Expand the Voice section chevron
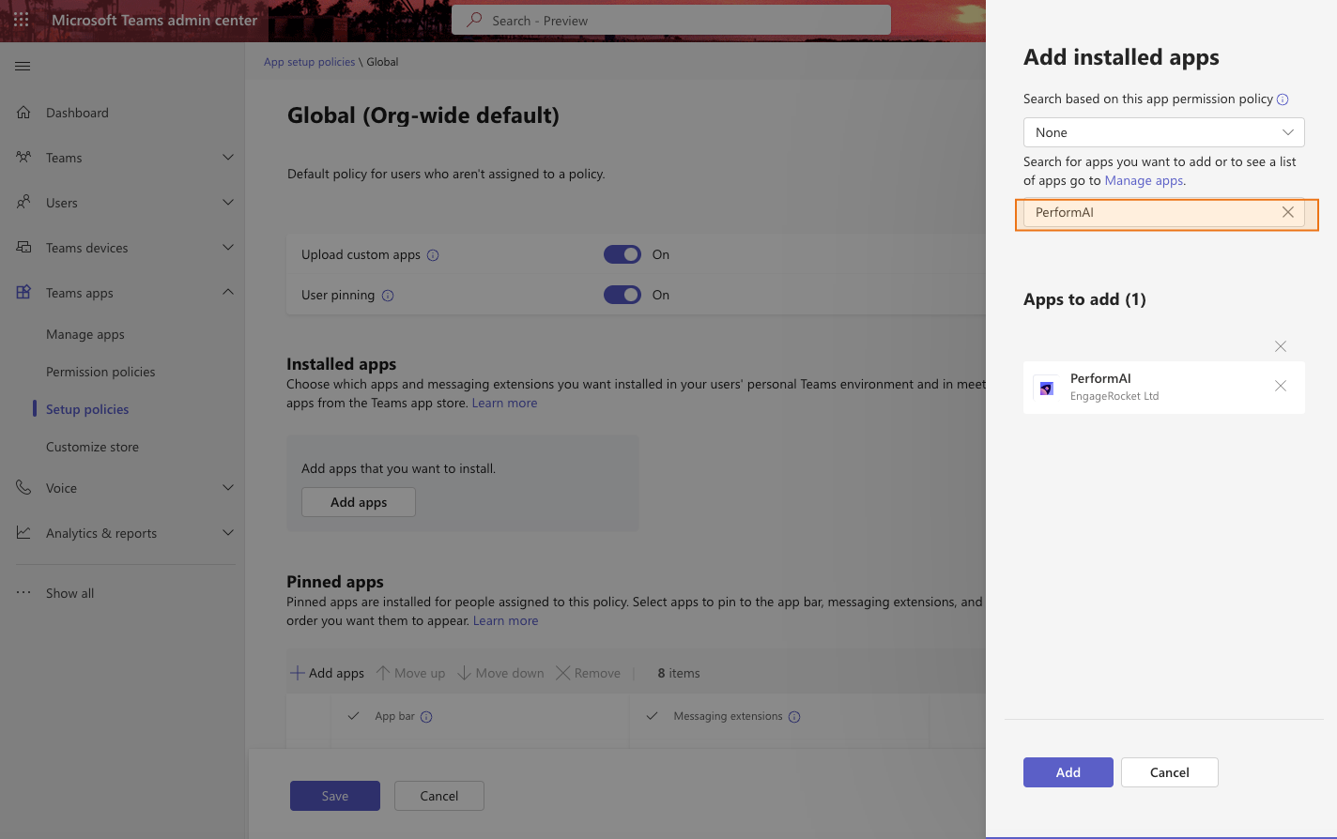This screenshot has height=839, width=1337. point(228,488)
